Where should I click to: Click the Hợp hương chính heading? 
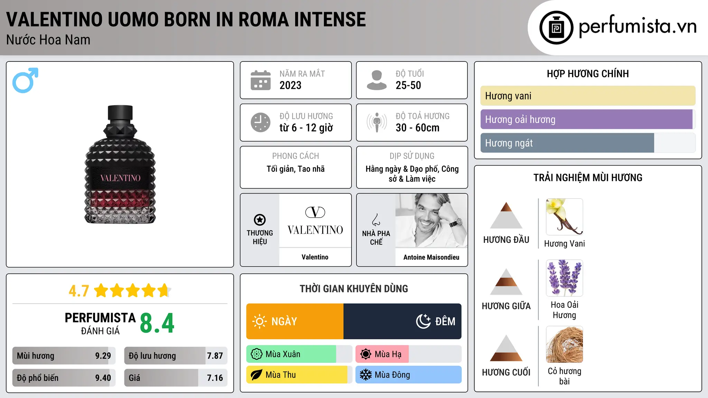pos(588,74)
